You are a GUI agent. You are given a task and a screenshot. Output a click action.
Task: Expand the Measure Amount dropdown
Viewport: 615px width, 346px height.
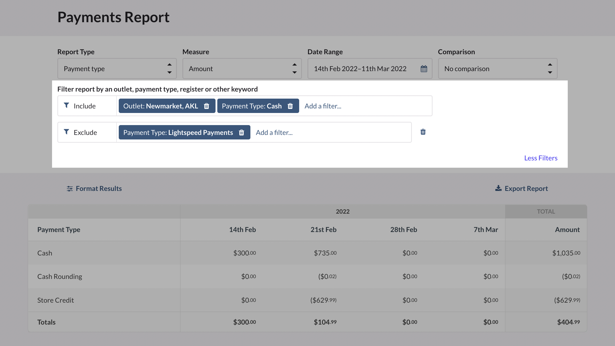(242, 69)
